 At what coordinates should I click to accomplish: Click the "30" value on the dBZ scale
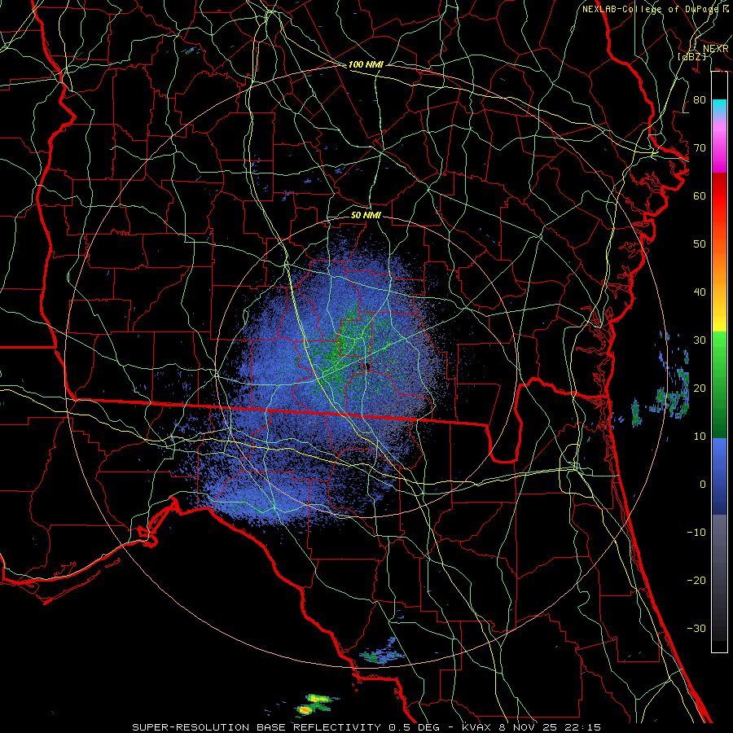[700, 340]
